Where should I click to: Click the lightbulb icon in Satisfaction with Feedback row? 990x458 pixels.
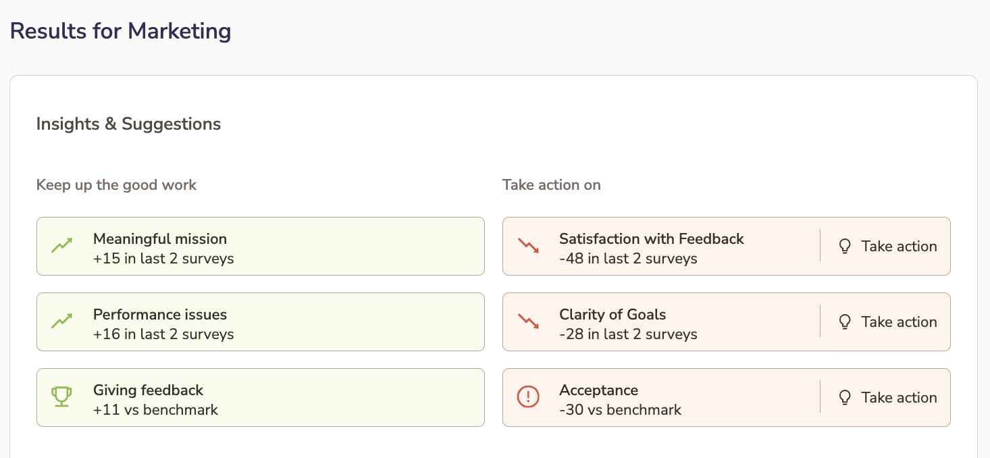click(x=844, y=247)
